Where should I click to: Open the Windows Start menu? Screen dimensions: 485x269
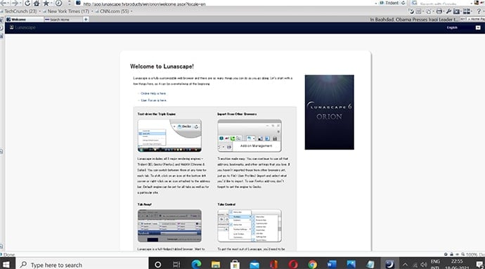coord(6,264)
